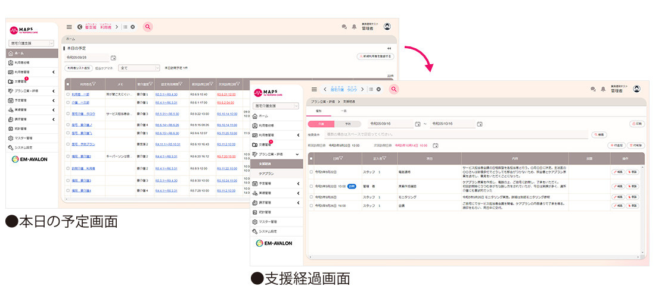
Task: Click next-user arrow in 本日の予定 window header
Action: coord(117,27)
